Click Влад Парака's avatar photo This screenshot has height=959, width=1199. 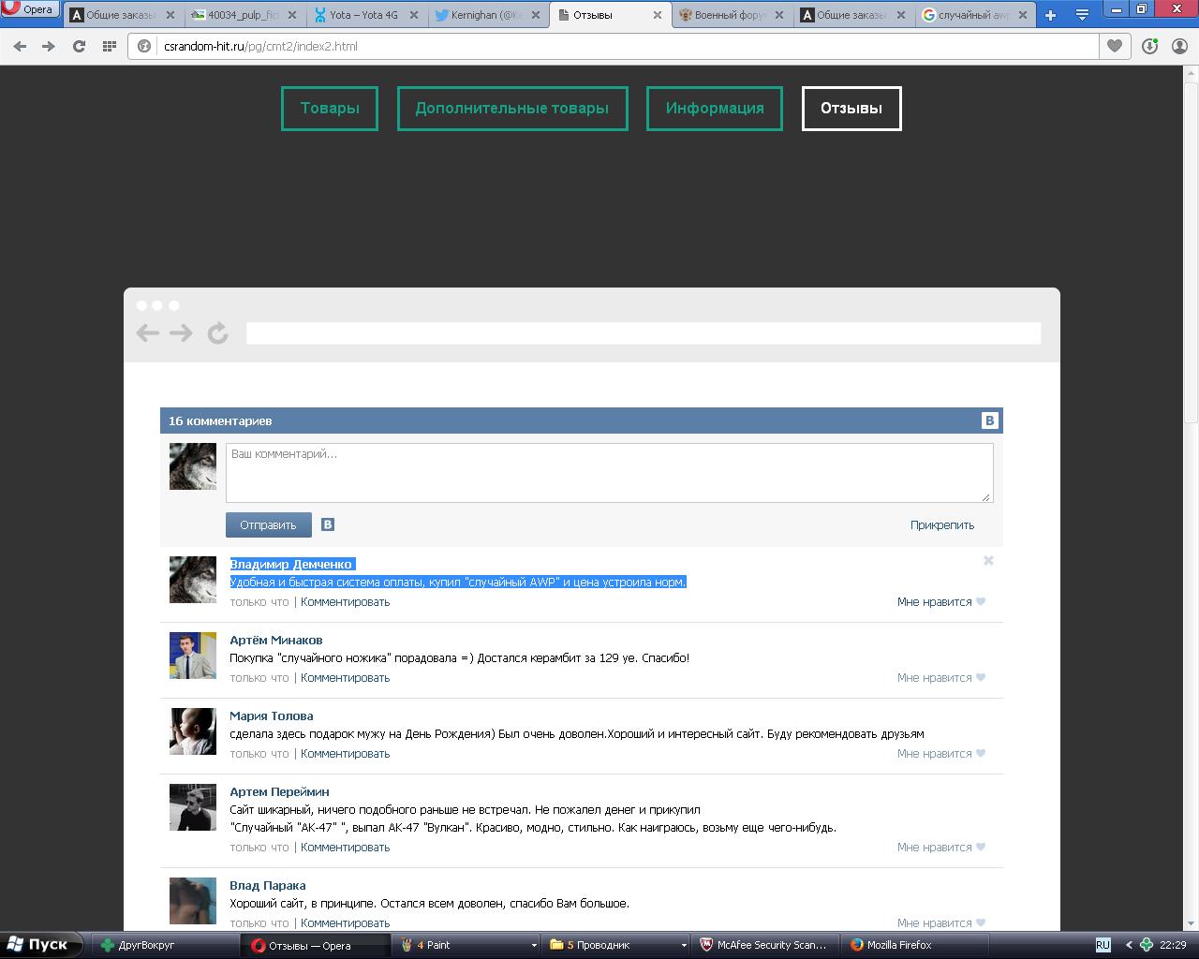tap(193, 901)
